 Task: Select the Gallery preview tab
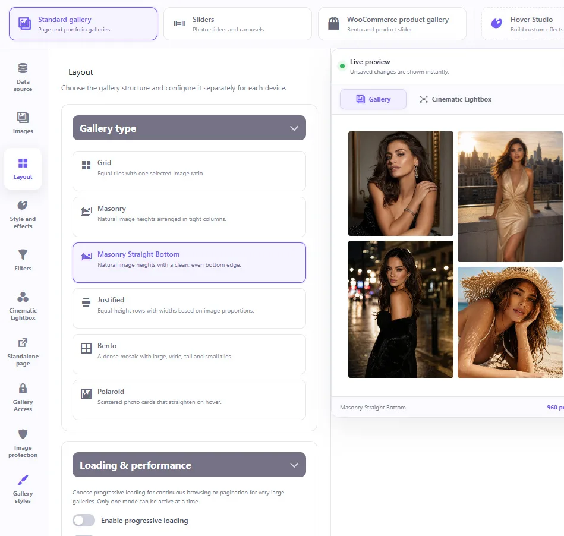[x=373, y=99]
